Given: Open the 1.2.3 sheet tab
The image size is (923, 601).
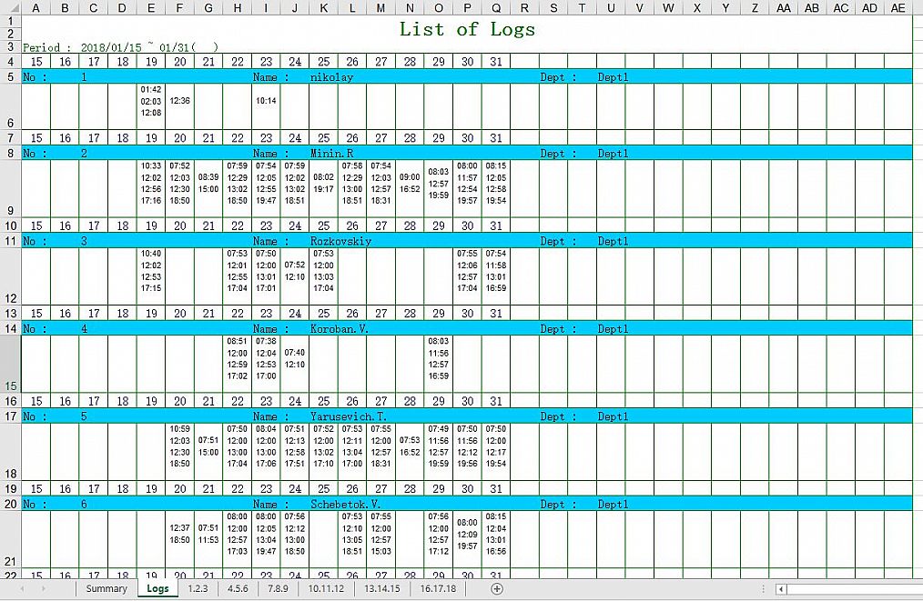Looking at the screenshot, I should 198,589.
